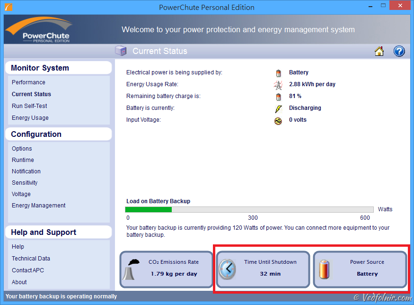414x305 pixels.
Task: Close the PowerChute Personal Edition window
Action: [x=400, y=6]
